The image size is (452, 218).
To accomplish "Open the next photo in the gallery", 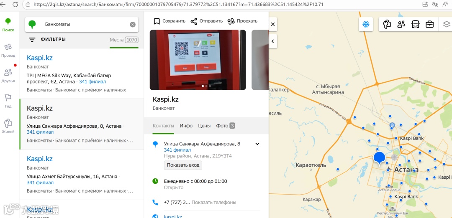I will click(x=260, y=60).
